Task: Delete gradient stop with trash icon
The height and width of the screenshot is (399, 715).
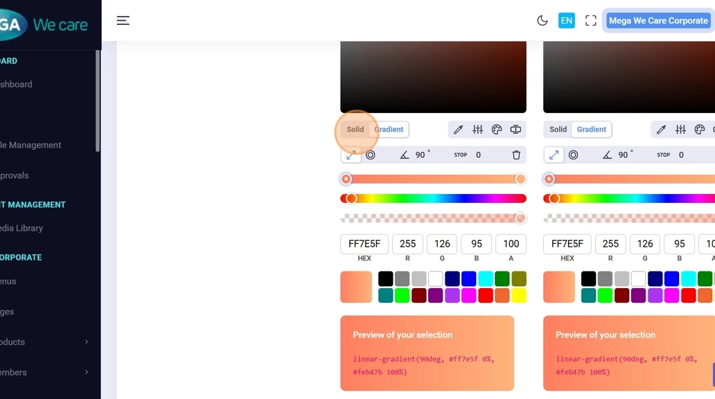Action: click(516, 155)
